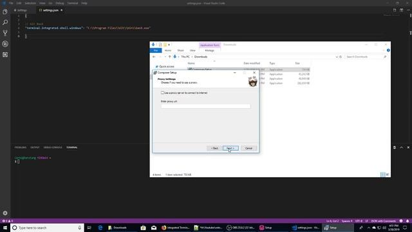412x232 pixels.
Task: Click the Split Editor icon in VS Code
Action: coord(401,10)
